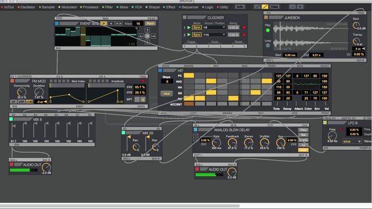Image resolution: width=372 pixels, height=209 pixels.
Task: Click the horizontal scrollbar at window bottom
Action: coord(120,206)
